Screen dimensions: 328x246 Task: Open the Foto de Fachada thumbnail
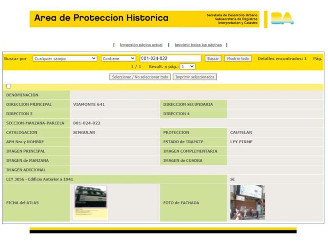[x=247, y=202]
